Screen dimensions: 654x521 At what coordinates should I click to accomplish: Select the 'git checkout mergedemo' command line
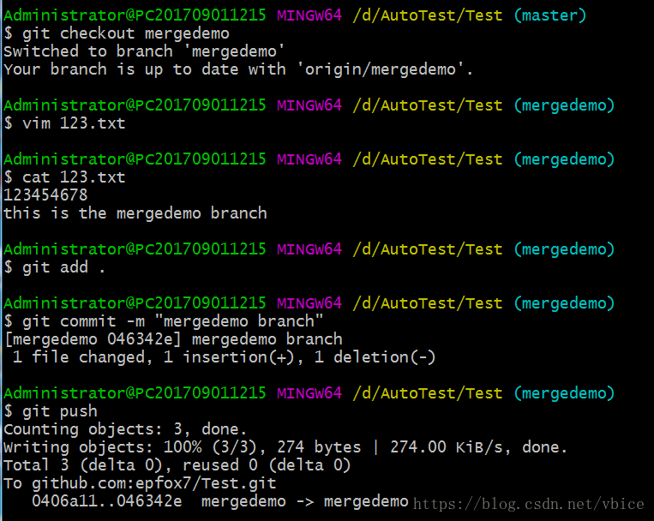click(117, 33)
